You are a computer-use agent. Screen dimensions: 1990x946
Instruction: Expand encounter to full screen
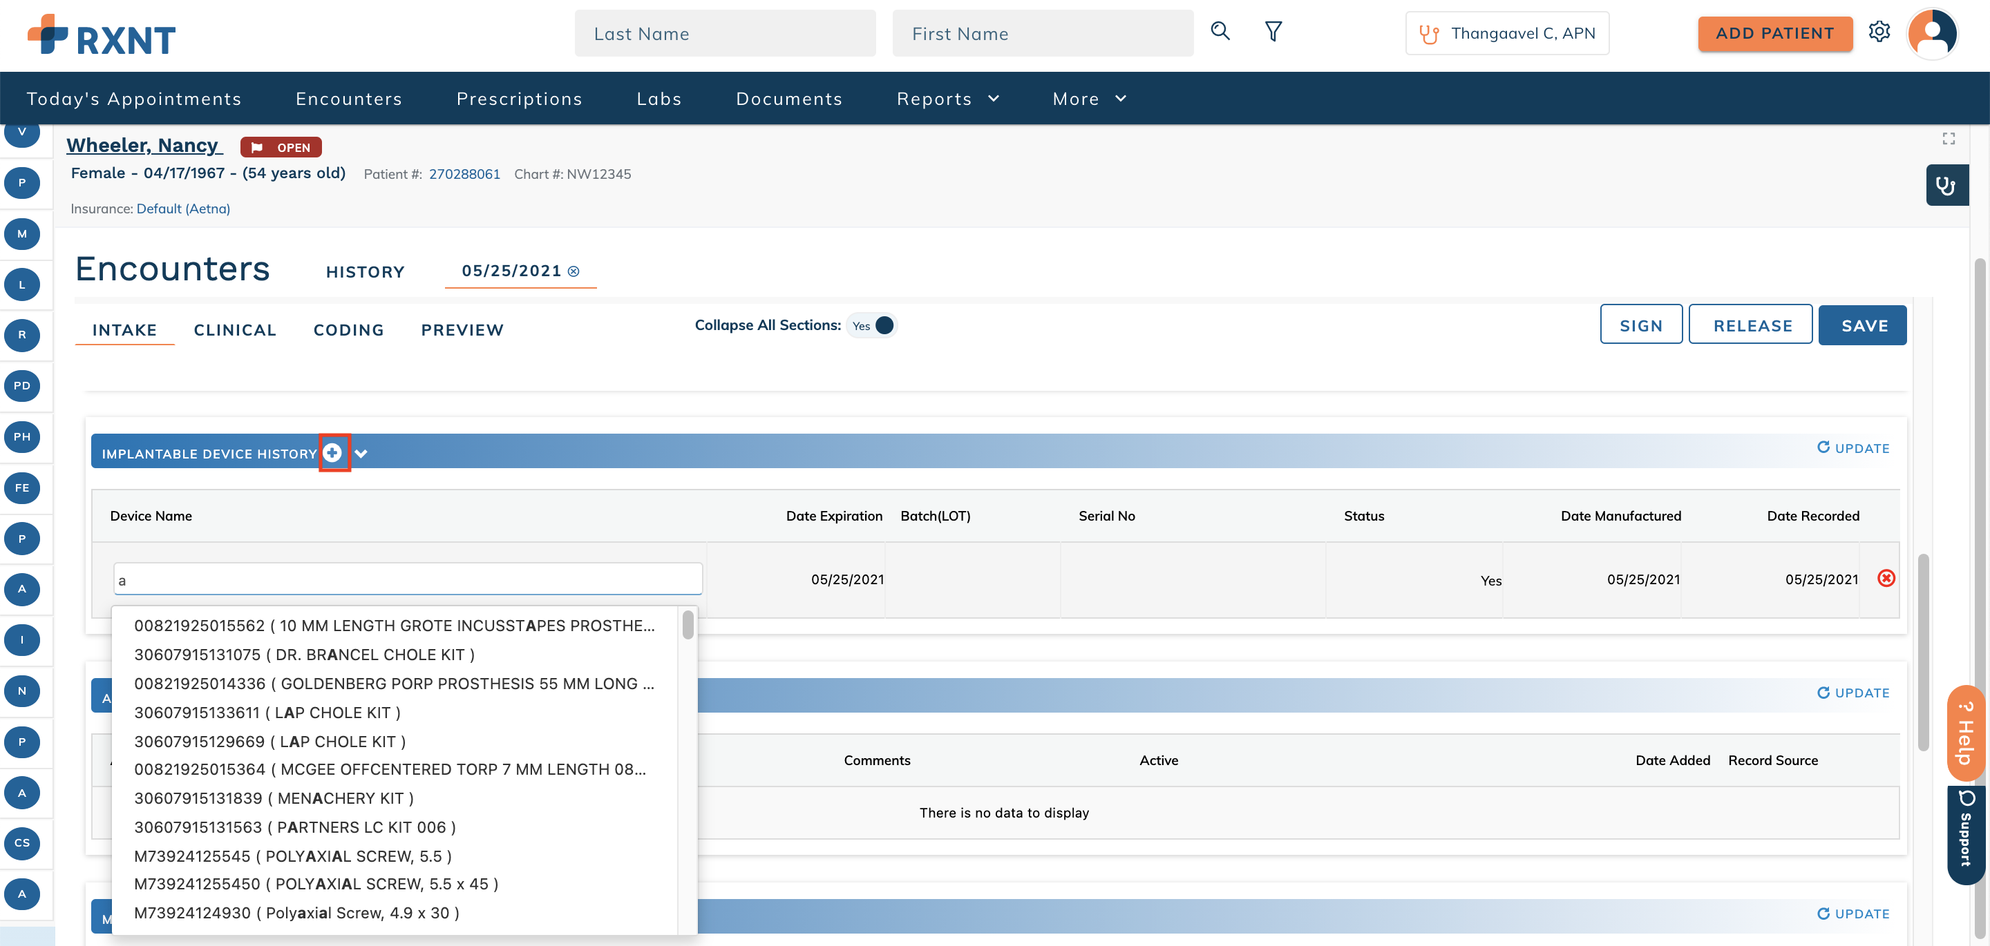pyautogui.click(x=1949, y=138)
